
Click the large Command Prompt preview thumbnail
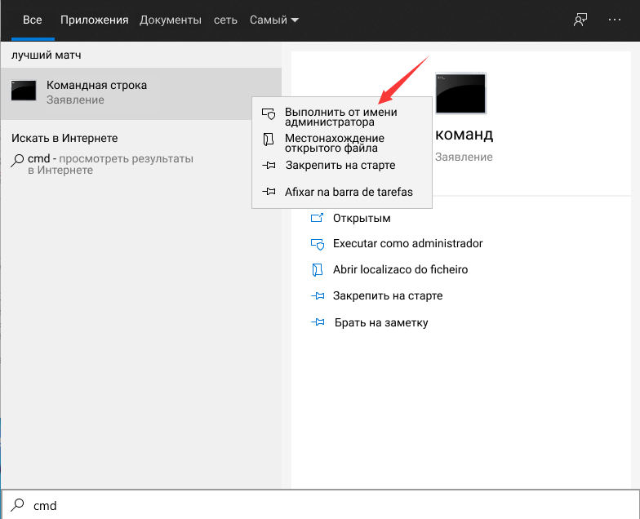[460, 93]
